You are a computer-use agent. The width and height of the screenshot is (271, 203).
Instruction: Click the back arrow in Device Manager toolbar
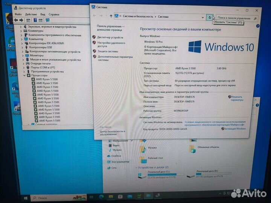[x=16, y=20]
